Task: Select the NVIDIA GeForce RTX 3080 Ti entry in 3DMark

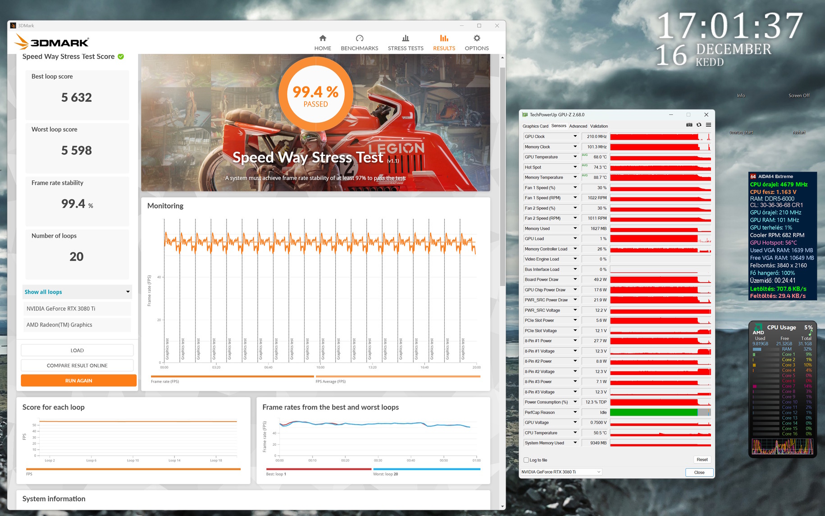Action: [77, 309]
